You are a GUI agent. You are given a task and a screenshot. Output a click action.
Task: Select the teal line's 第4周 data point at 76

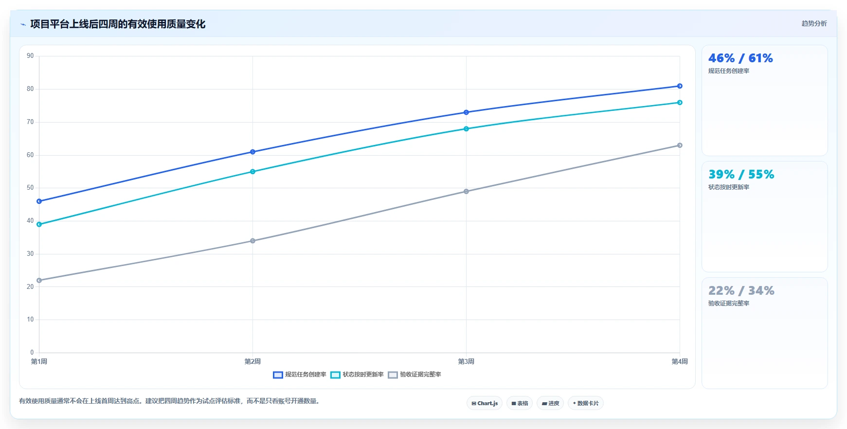point(680,103)
